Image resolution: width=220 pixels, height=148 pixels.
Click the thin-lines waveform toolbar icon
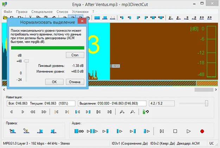tap(112, 18)
